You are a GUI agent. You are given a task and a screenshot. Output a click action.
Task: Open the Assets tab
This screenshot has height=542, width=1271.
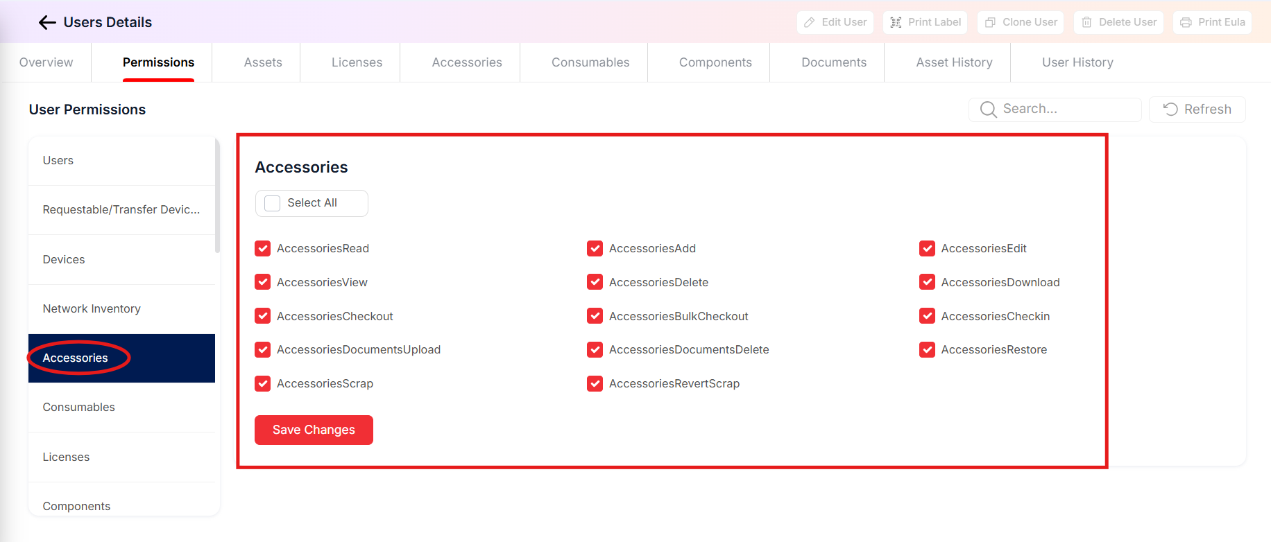(x=263, y=62)
